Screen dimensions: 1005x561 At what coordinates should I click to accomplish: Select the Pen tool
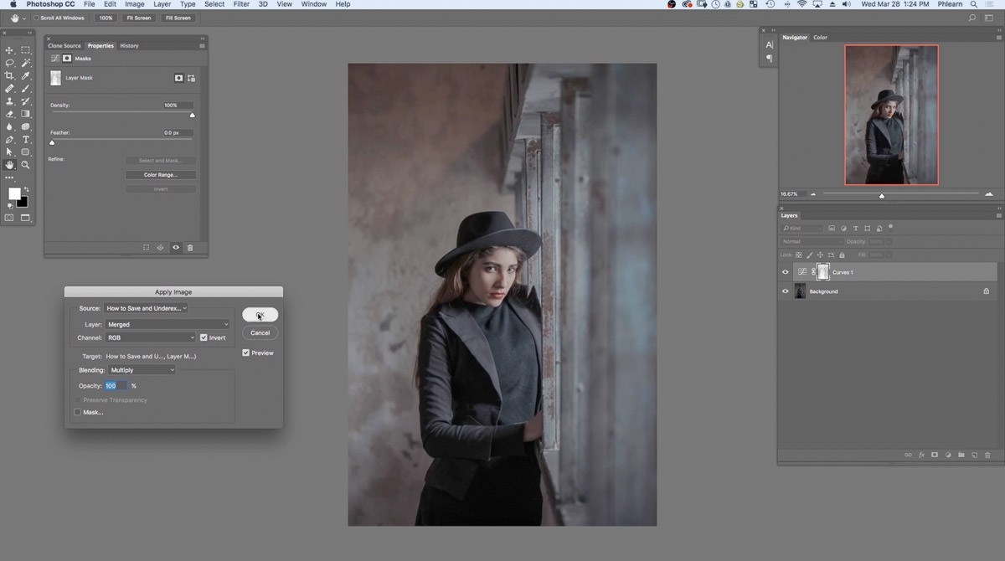pos(10,139)
